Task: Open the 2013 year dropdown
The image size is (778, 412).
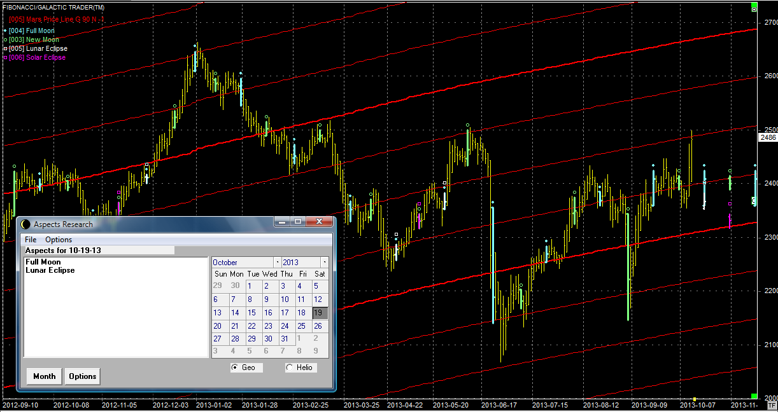Action: (x=325, y=262)
